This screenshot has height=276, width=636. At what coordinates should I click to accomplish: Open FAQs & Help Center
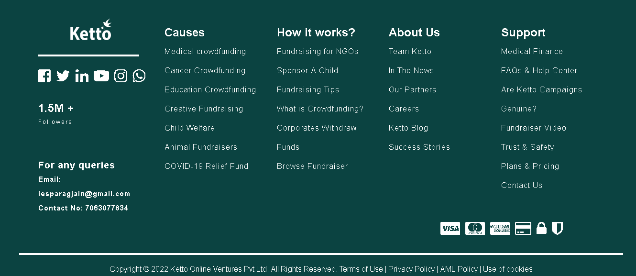[539, 70]
